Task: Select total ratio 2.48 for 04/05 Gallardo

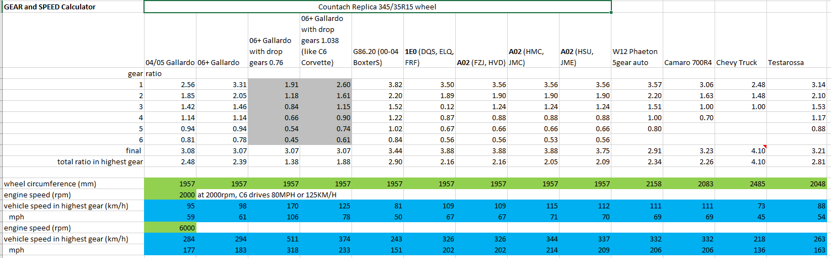Action: pyautogui.click(x=170, y=162)
